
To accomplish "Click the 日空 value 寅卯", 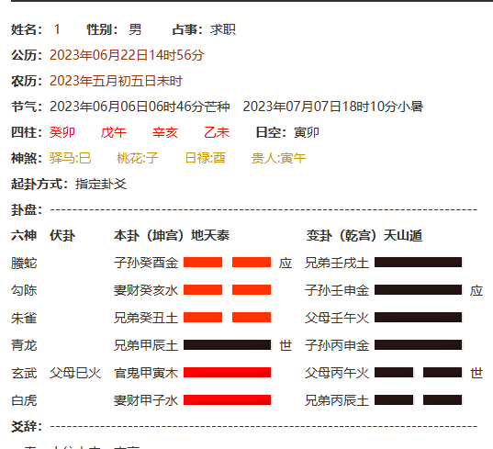I will coord(307,133).
